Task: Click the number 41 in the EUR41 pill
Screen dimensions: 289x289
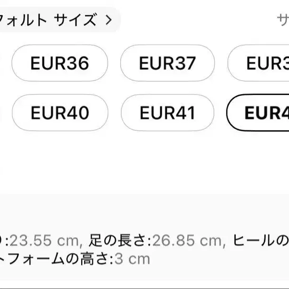Action: pos(183,113)
